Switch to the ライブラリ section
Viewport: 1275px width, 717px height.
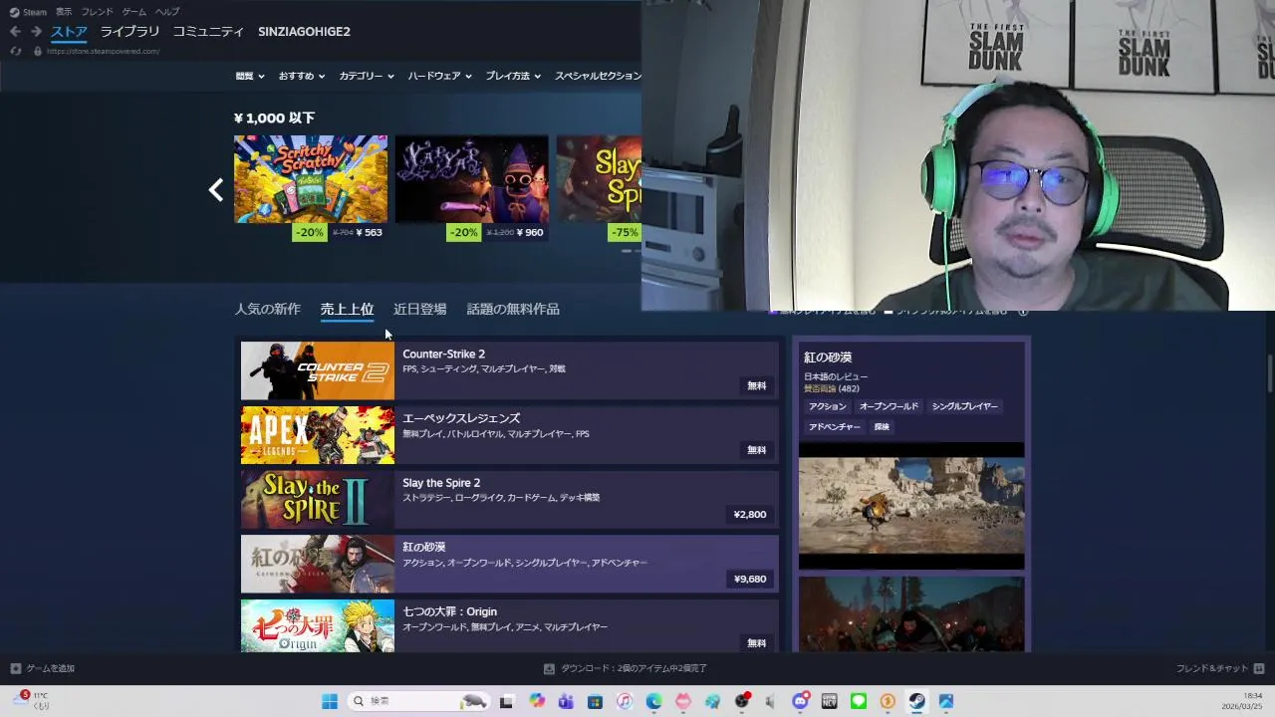pos(129,32)
